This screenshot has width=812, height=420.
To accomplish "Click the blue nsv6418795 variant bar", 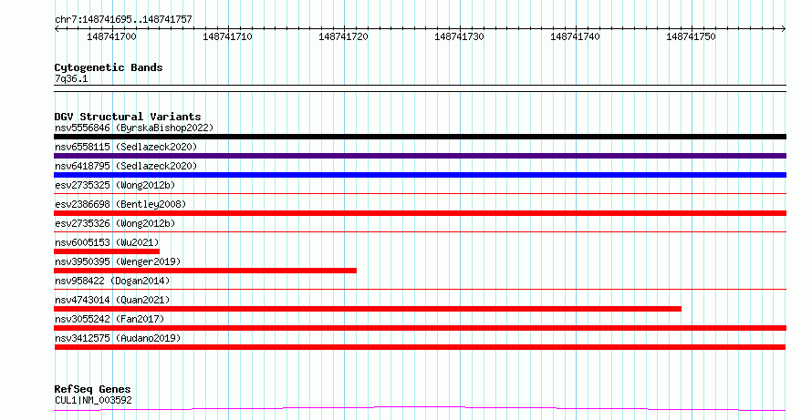I will point(420,175).
